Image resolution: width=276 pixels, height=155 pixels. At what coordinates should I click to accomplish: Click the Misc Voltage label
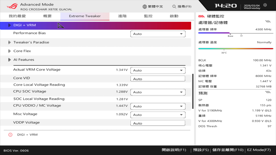pos(25,114)
